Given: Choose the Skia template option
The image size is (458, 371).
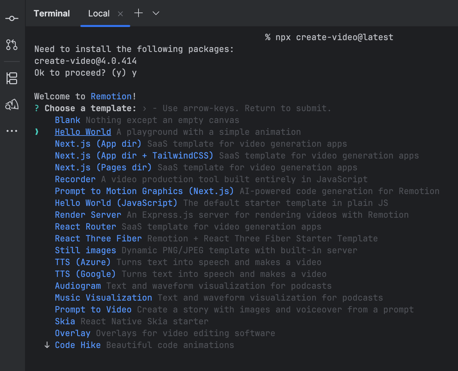Looking at the screenshot, I should pos(65,321).
